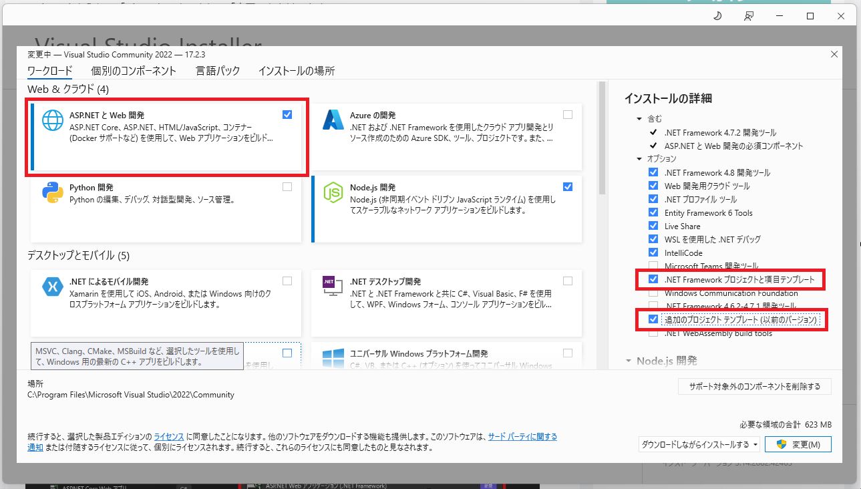Collapse the 含む section
Viewport: 861px width, 489px height.
pyautogui.click(x=639, y=118)
